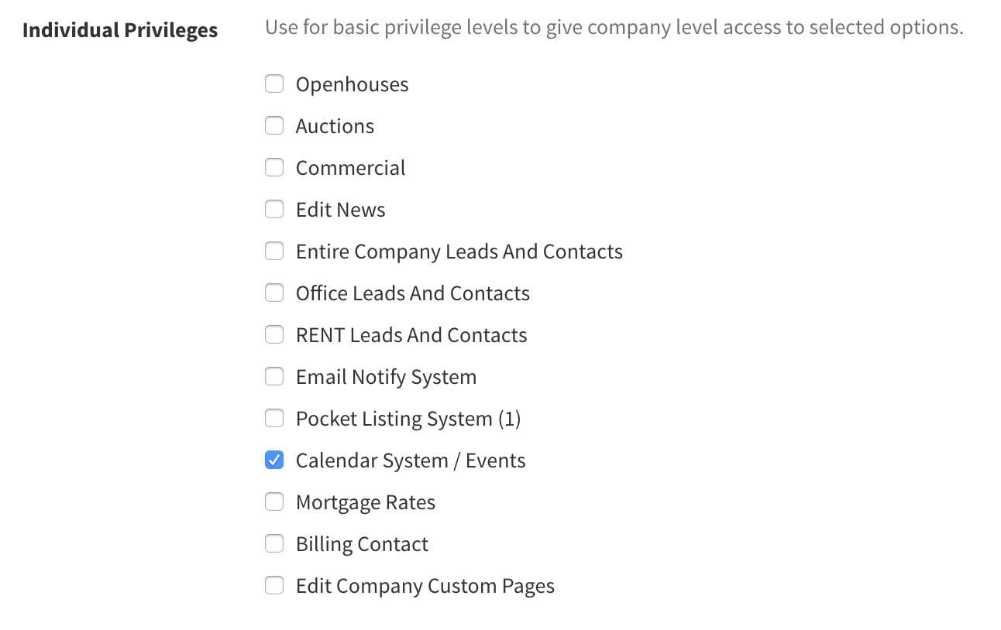Toggle Office Leads And Contacts access
Viewport: 1001px width, 630px height.
click(274, 293)
